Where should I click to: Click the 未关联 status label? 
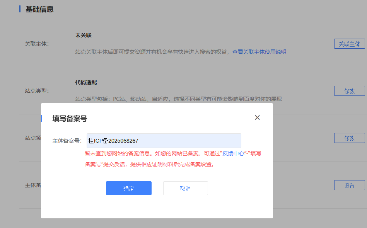pyautogui.click(x=81, y=35)
